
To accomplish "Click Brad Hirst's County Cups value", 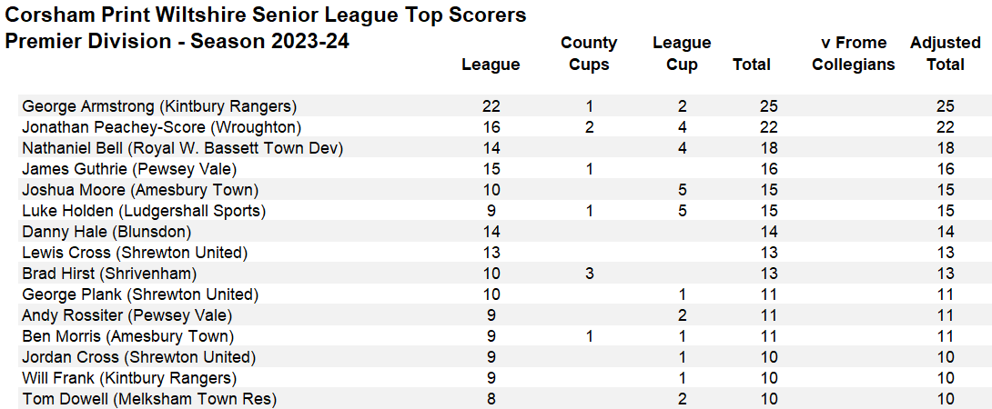I will coord(589,274).
